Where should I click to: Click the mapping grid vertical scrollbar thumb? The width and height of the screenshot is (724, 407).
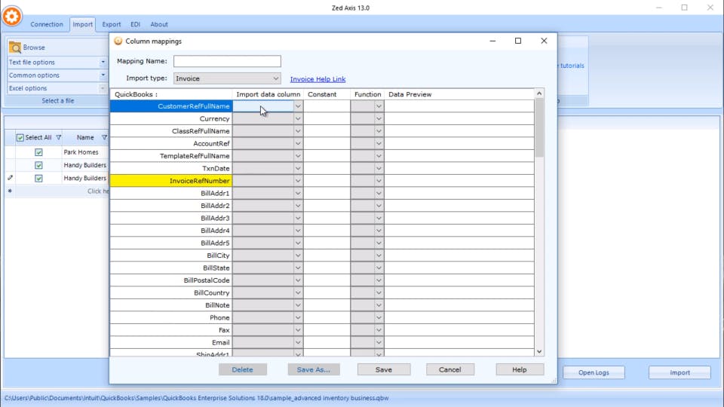538,128
